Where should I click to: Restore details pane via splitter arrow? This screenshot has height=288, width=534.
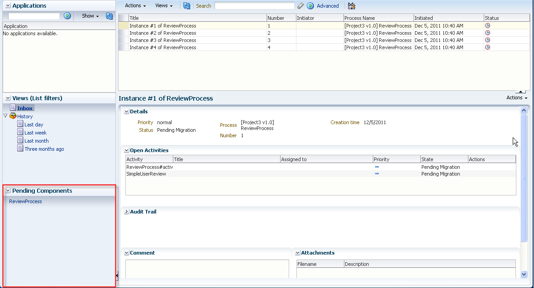coord(521,92)
